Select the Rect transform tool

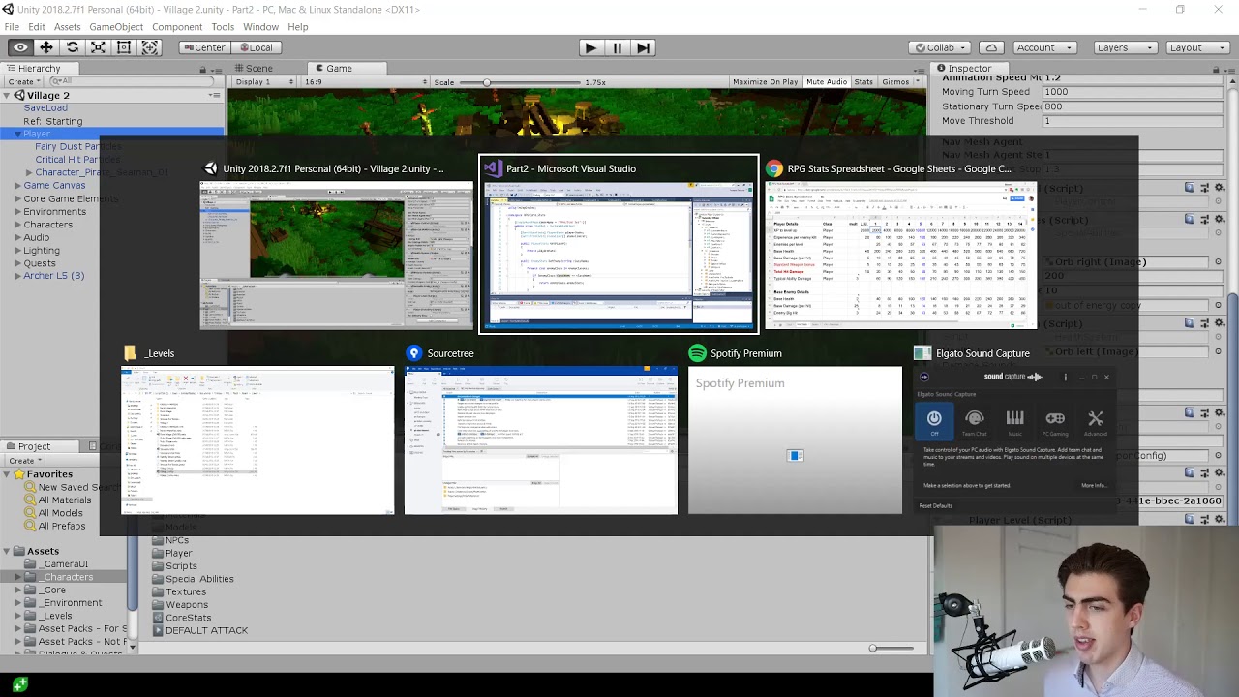coord(124,47)
